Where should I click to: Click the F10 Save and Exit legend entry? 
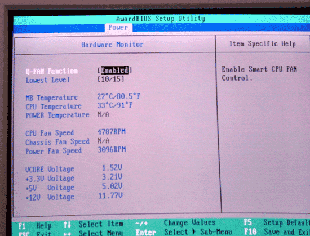(x=277, y=231)
